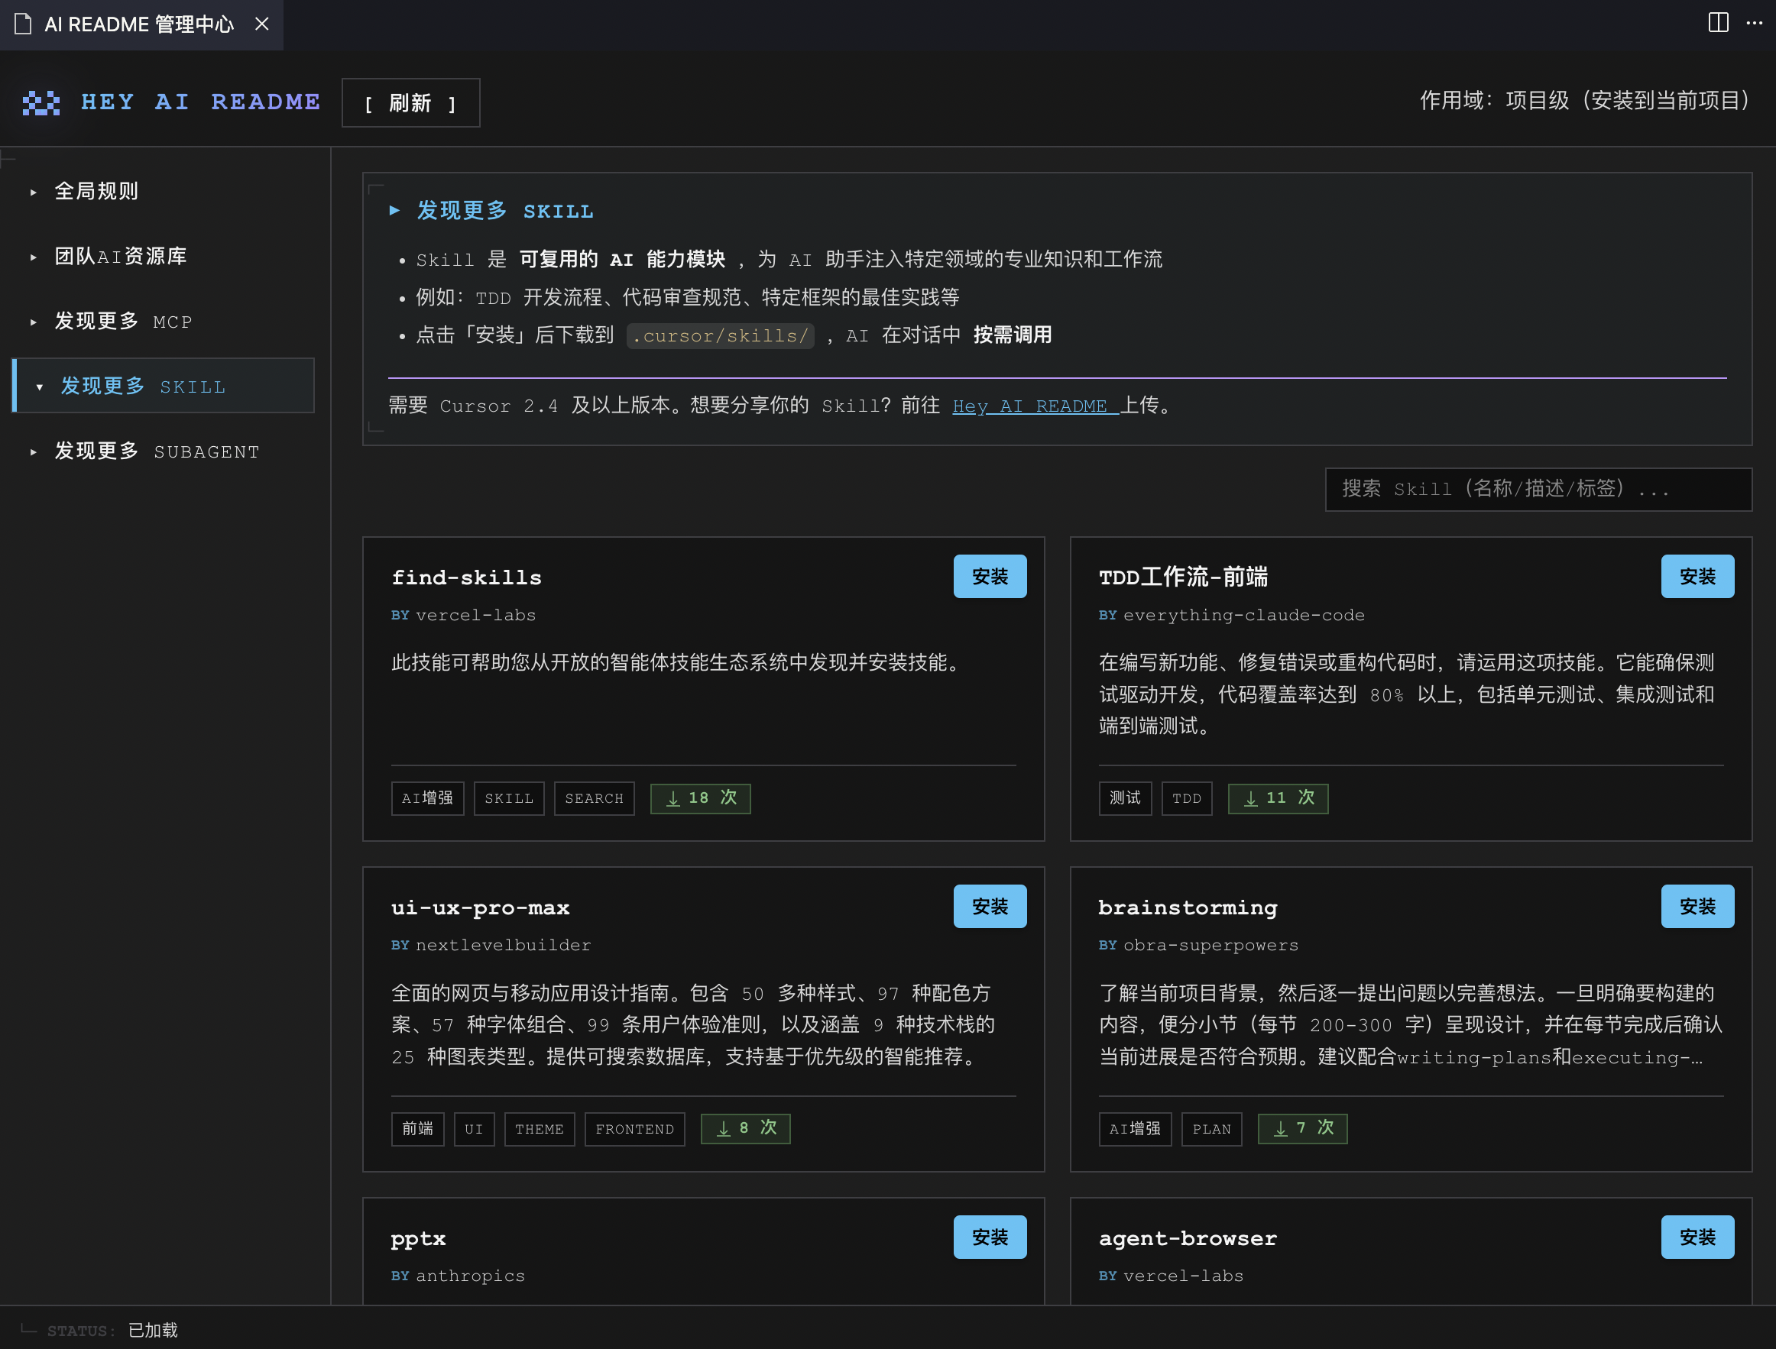
Task: Expand the 团队AI资源库 arrow
Action: pyautogui.click(x=33, y=257)
